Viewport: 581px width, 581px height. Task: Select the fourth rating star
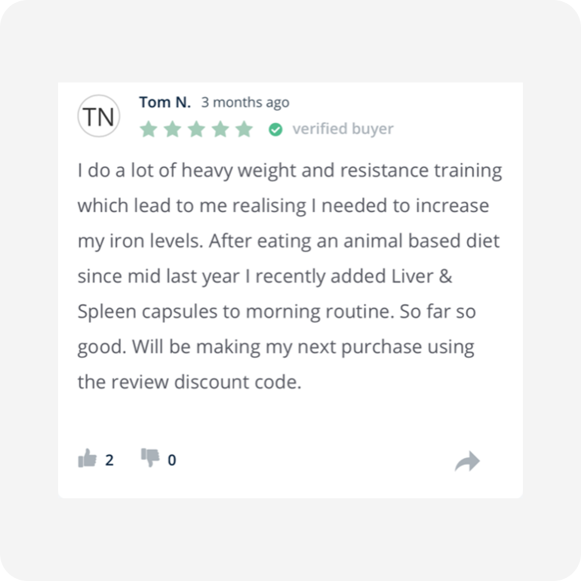click(221, 129)
